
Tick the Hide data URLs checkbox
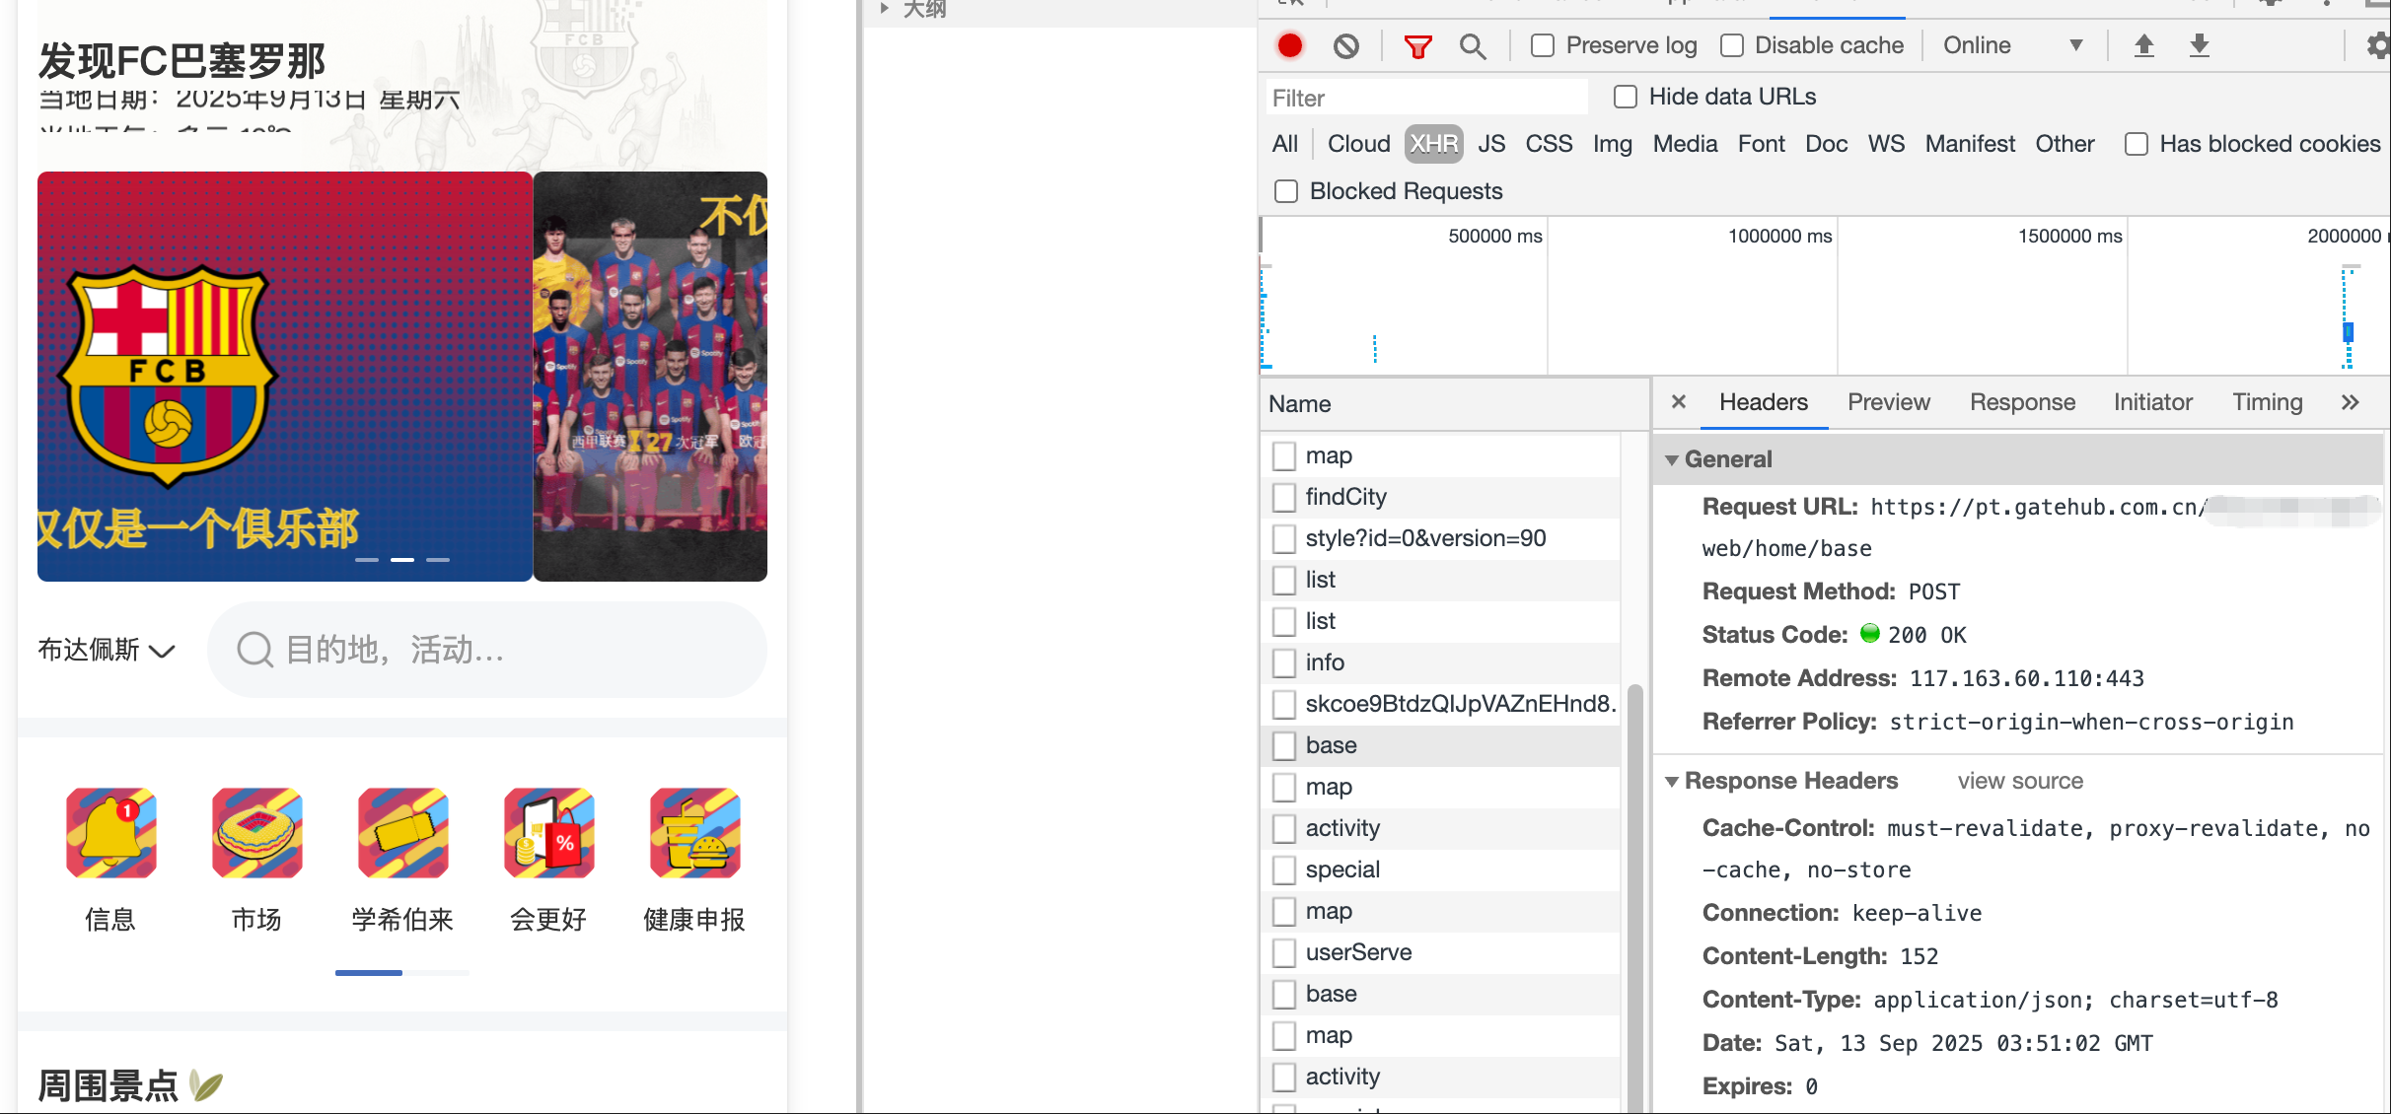coord(1626,97)
